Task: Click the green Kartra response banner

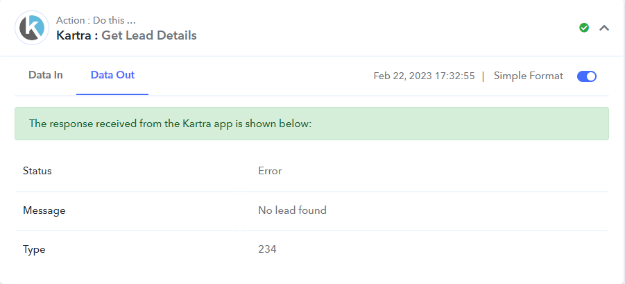Action: tap(311, 124)
